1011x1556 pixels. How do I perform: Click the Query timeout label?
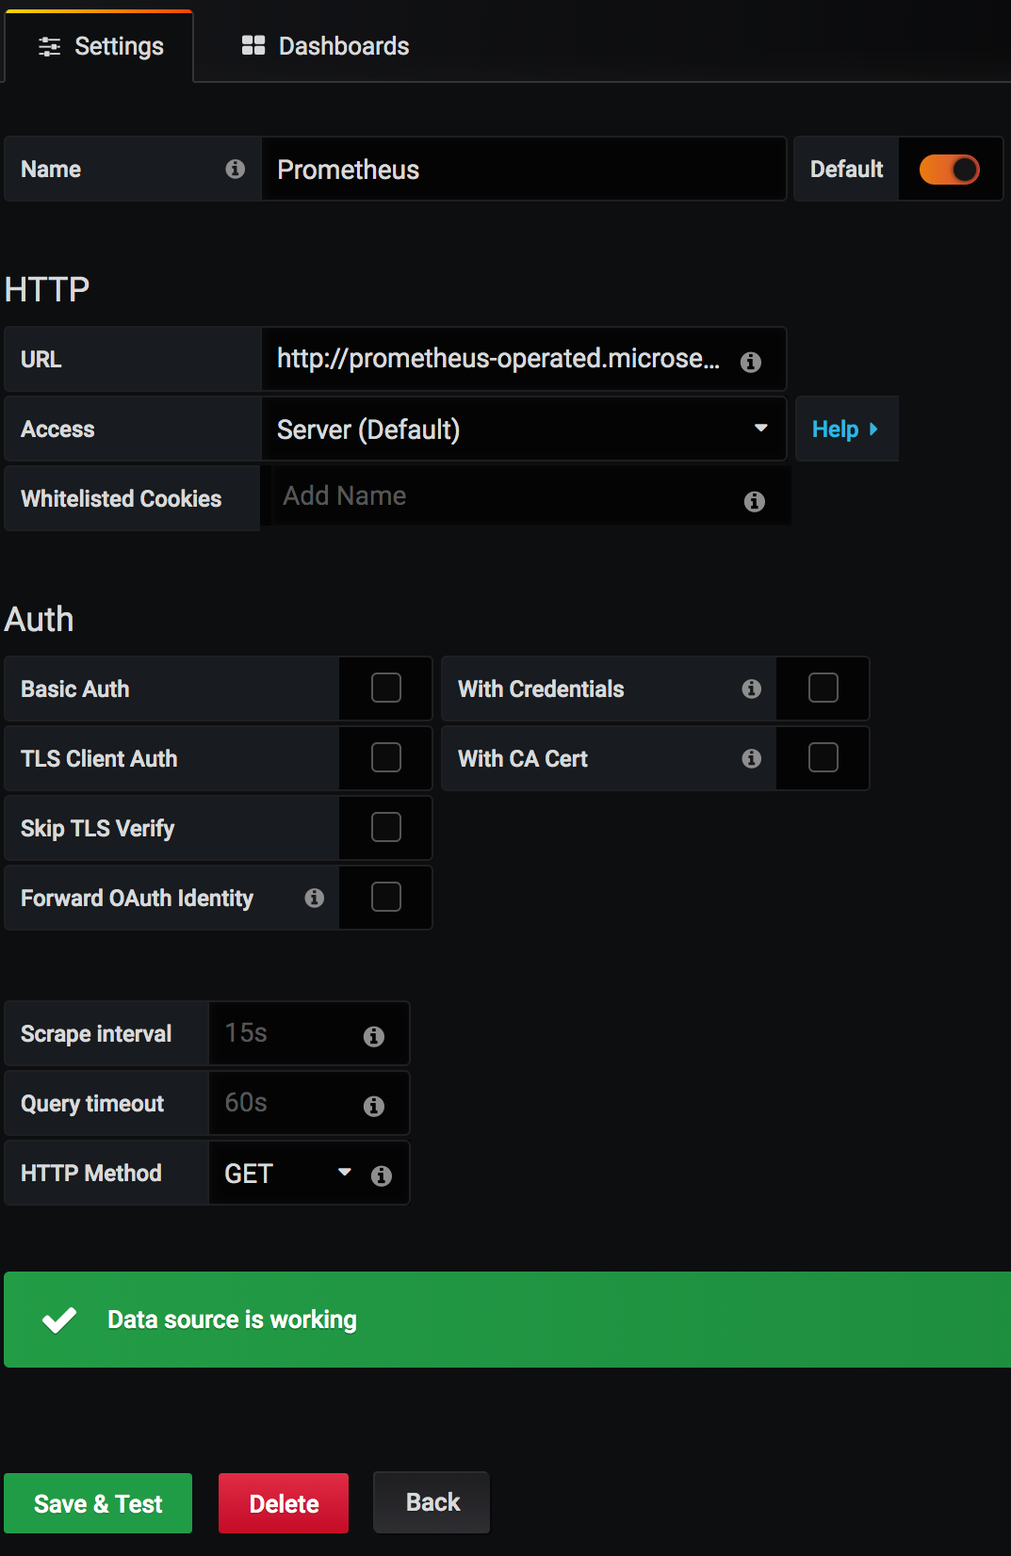pos(92,1104)
